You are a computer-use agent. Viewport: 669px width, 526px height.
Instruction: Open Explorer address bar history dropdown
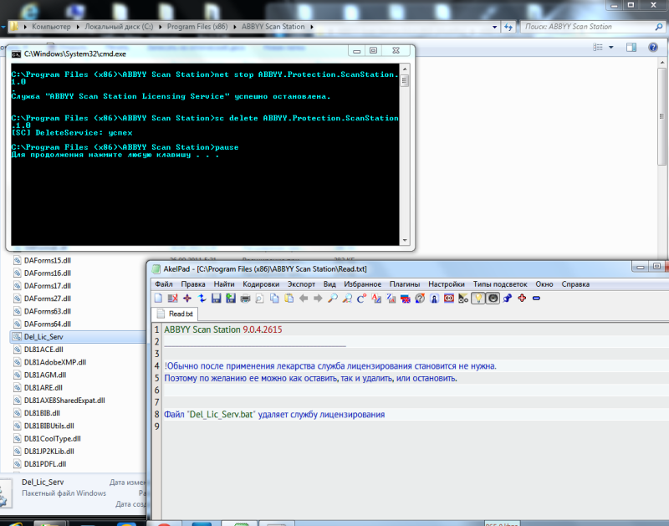494,27
